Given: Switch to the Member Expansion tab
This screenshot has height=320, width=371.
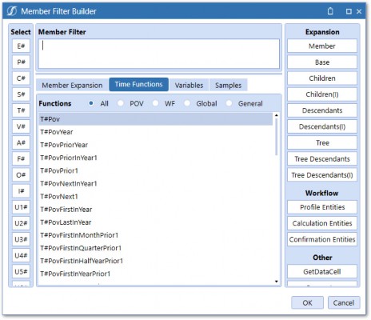Looking at the screenshot, I should click(72, 86).
